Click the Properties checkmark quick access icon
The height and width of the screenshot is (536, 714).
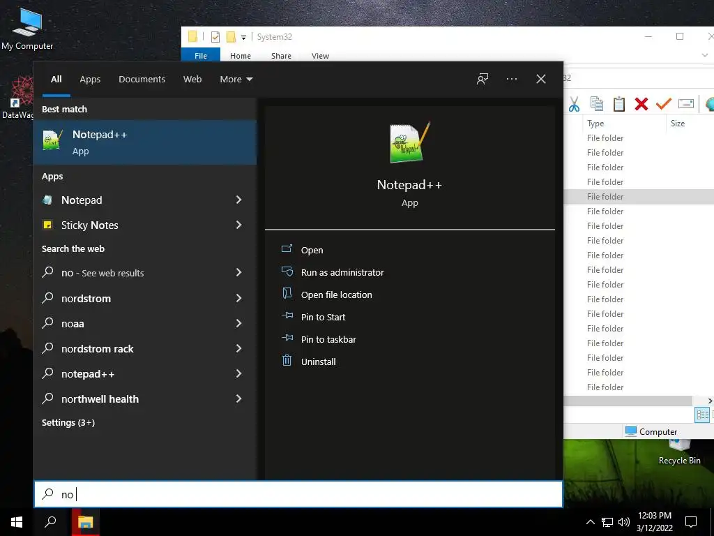[215, 37]
